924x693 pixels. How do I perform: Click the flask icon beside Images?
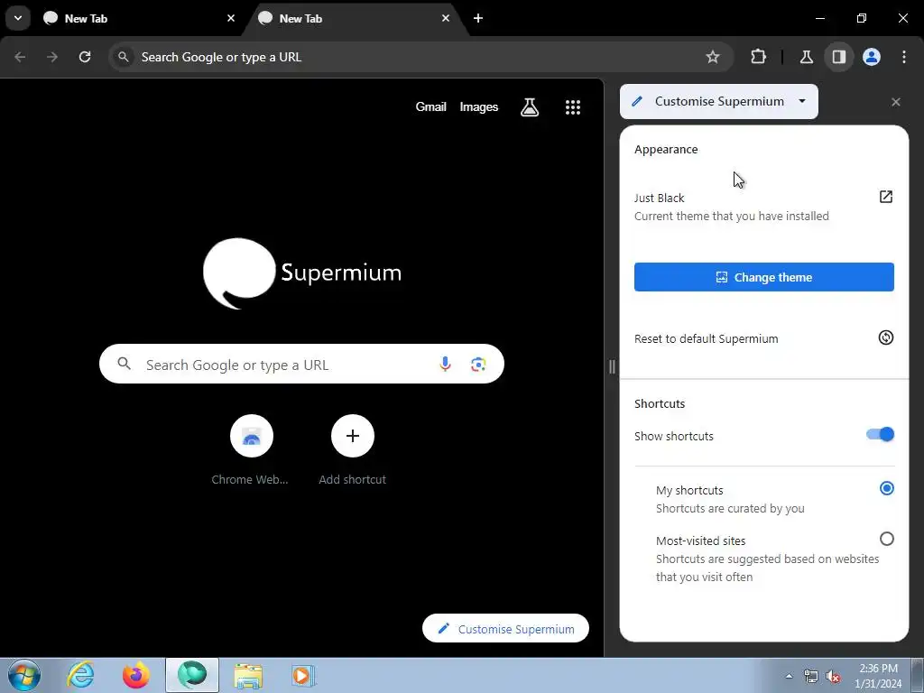click(x=529, y=106)
